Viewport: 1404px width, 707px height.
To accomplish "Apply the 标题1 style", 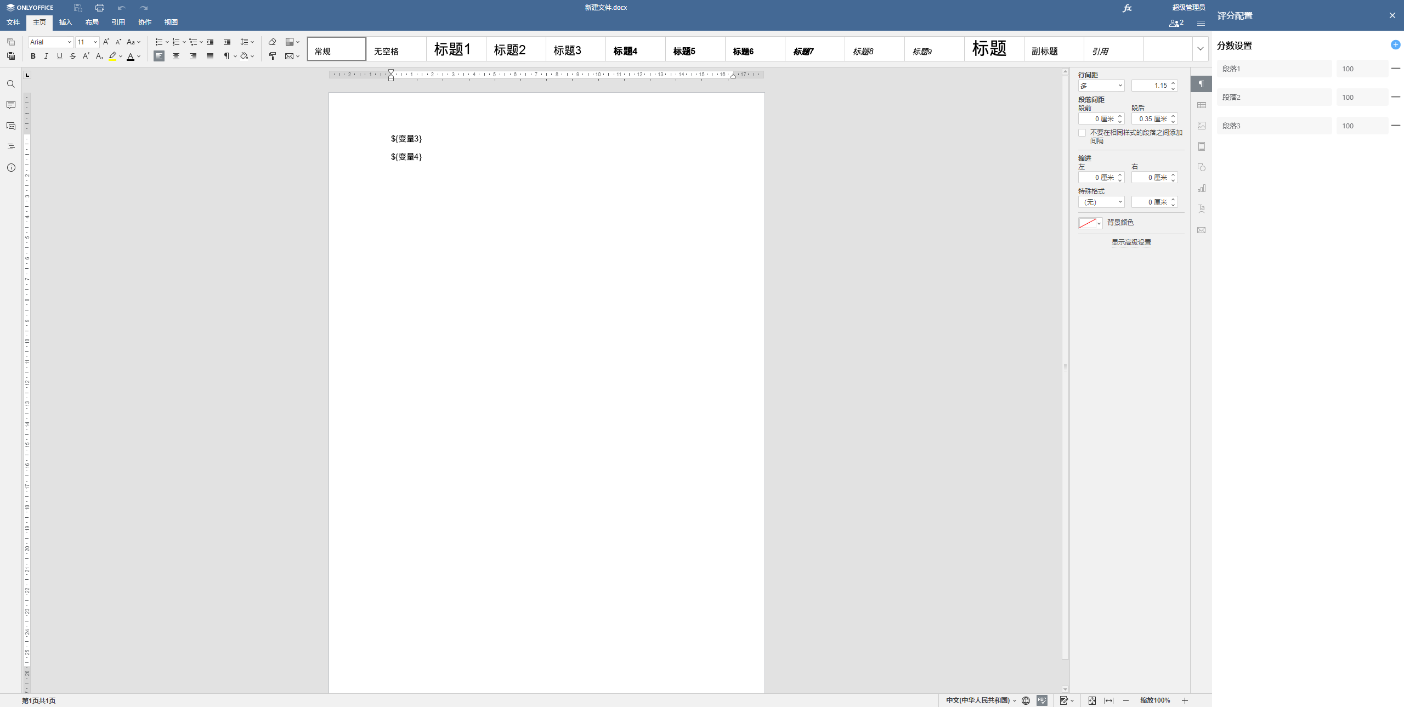I will click(x=456, y=49).
